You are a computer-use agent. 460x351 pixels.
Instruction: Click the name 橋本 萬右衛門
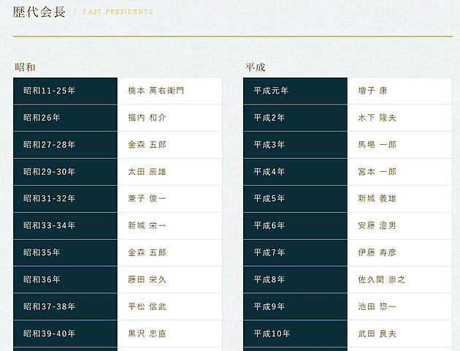pyautogui.click(x=156, y=91)
